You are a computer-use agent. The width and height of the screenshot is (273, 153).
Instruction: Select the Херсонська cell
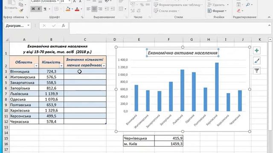click(x=24, y=116)
